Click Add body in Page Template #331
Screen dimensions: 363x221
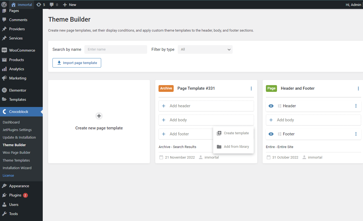pyautogui.click(x=206, y=120)
